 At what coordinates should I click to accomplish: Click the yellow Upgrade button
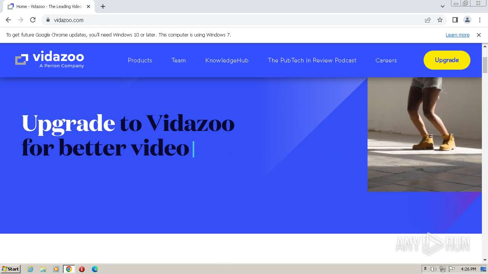[x=447, y=60]
